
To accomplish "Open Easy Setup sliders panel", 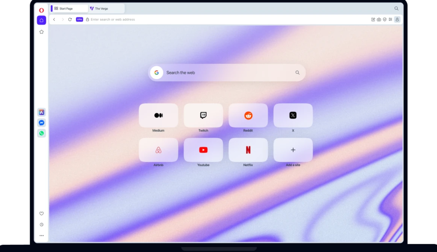I will [x=390, y=19].
